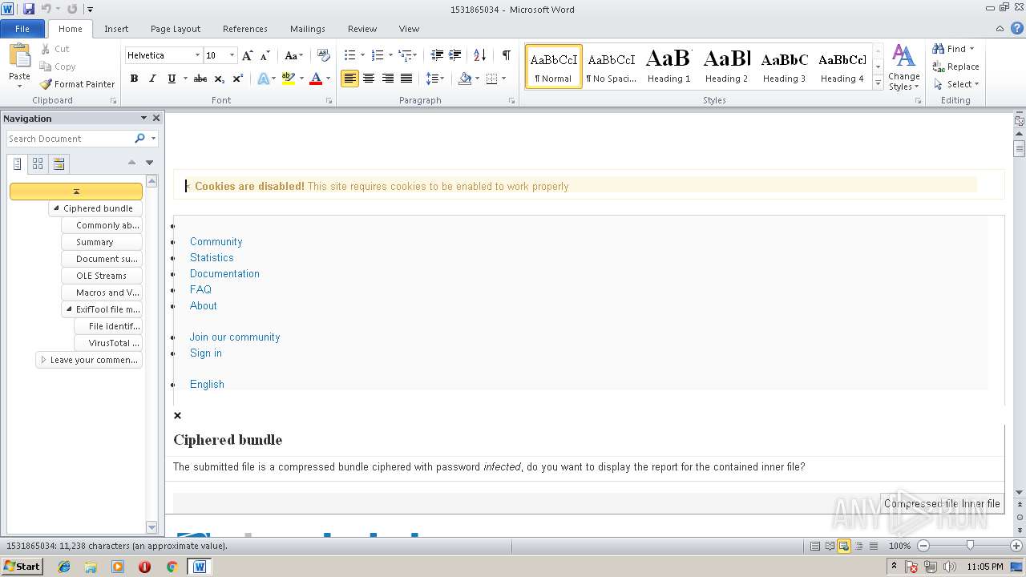Select Center alignment
1026x577 pixels.
[369, 79]
